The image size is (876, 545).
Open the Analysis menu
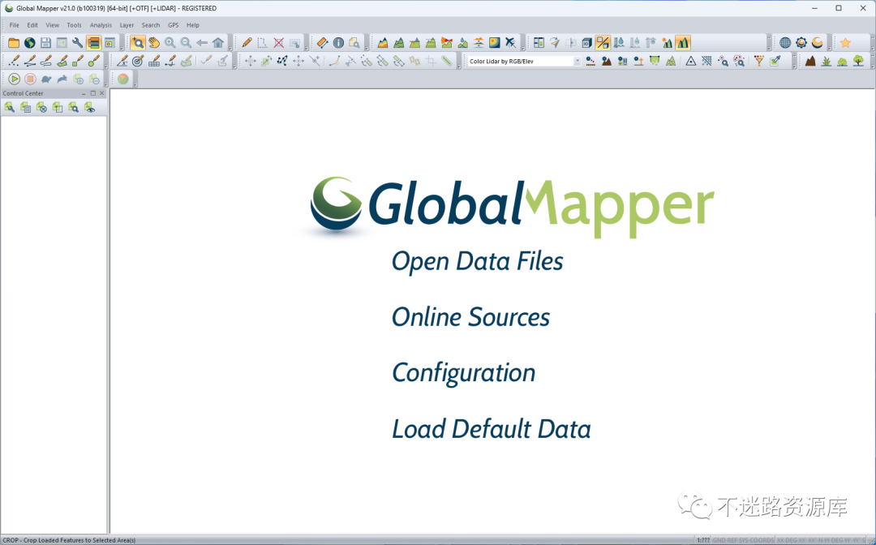coord(101,25)
